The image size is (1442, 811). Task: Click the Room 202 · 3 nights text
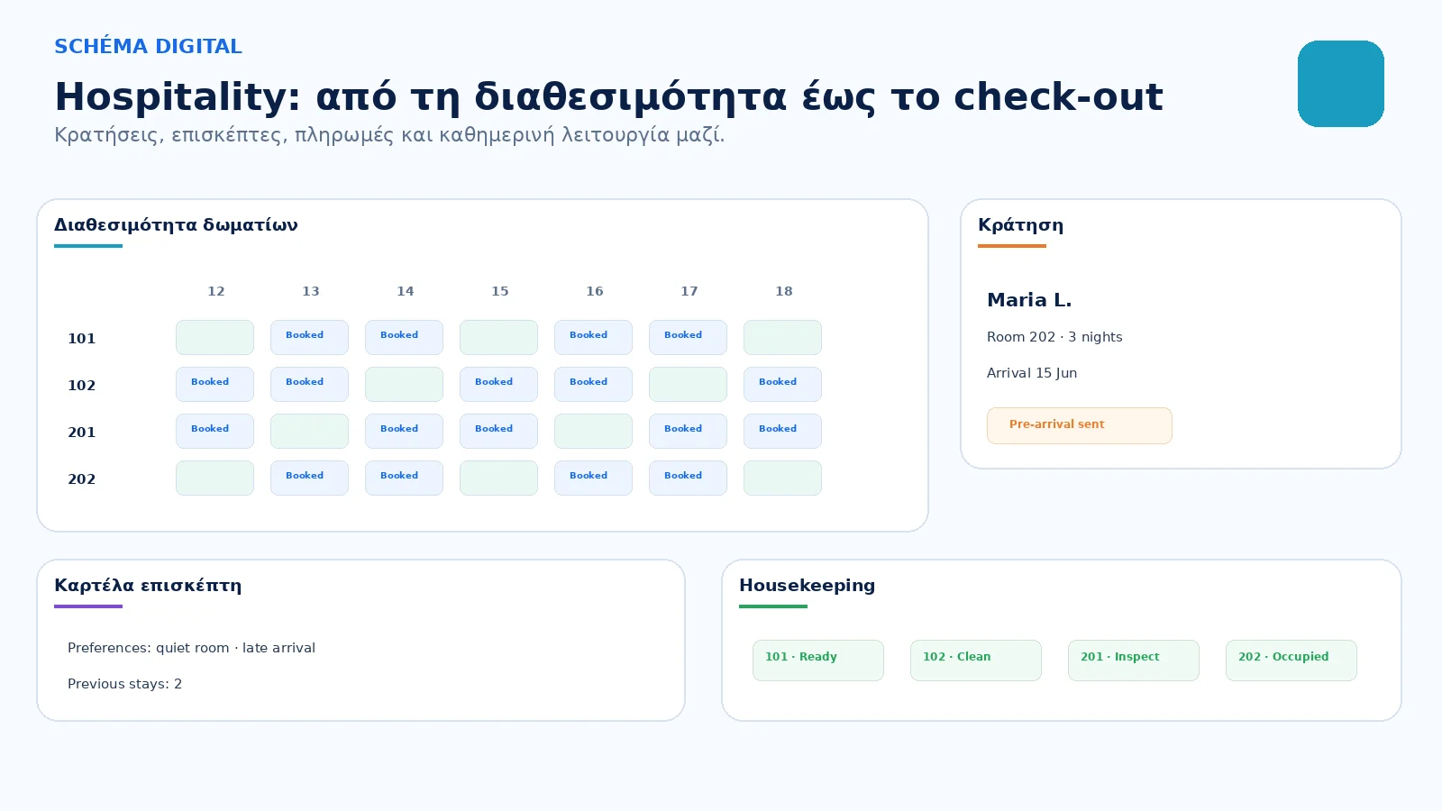(1054, 337)
